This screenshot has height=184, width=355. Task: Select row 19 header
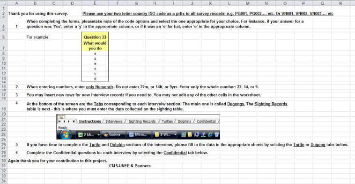(x=4, y=106)
